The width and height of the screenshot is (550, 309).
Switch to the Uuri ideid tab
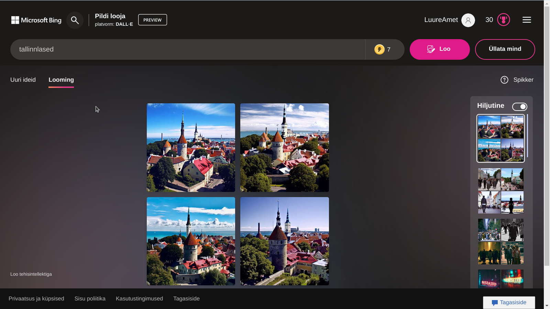coord(23,80)
